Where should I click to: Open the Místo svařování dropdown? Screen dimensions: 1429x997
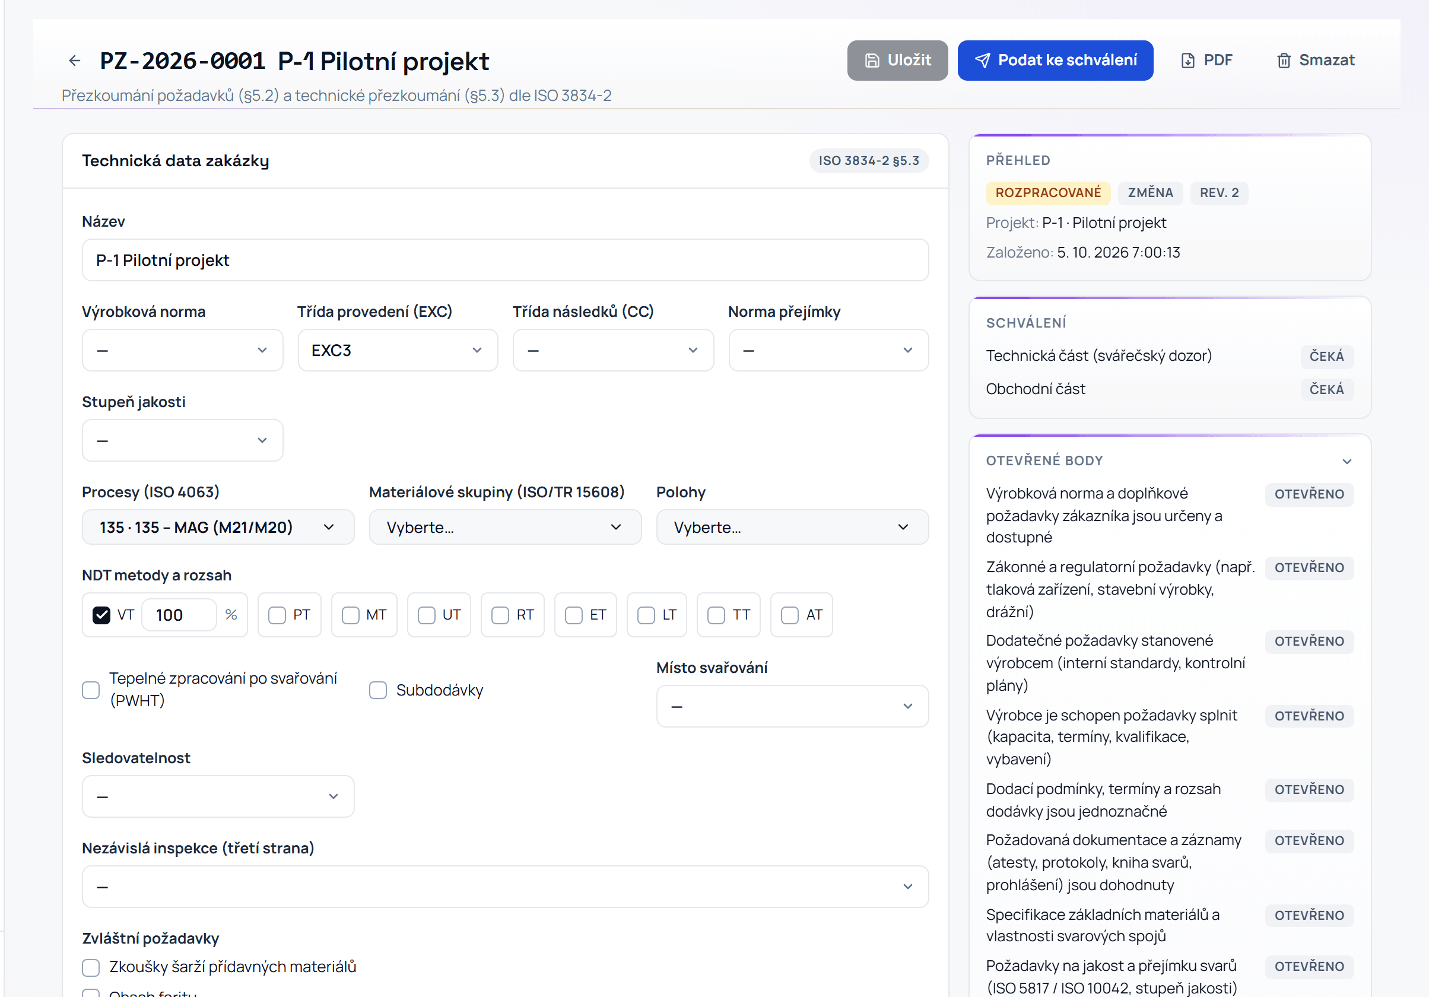[792, 706]
